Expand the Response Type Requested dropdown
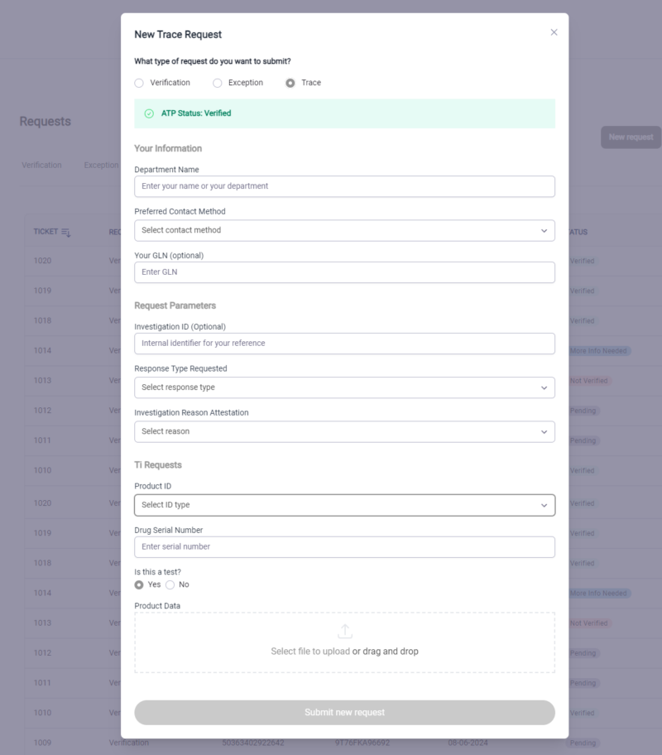 point(344,387)
